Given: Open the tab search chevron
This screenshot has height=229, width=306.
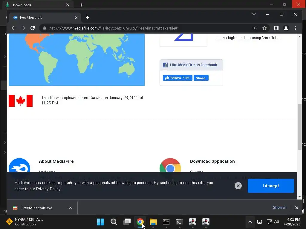Looking at the screenshot, I should 254,14.
